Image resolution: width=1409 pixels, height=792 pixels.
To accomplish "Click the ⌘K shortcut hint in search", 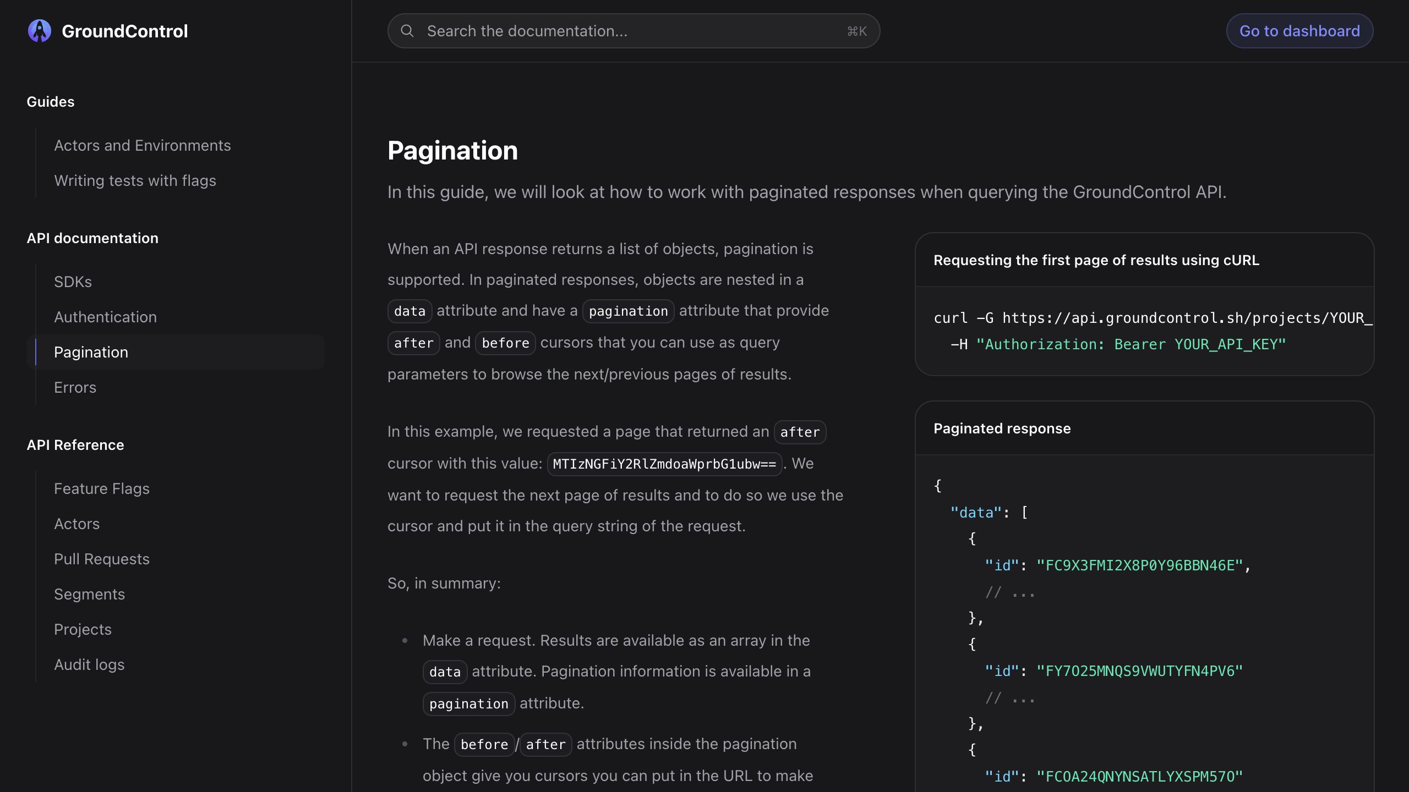I will pyautogui.click(x=856, y=31).
